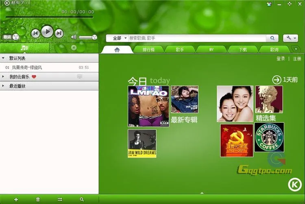Click the magnifier search button

tap(272, 38)
